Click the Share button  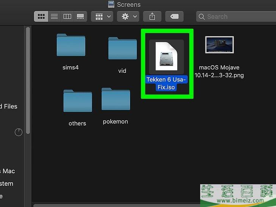[x=152, y=17]
